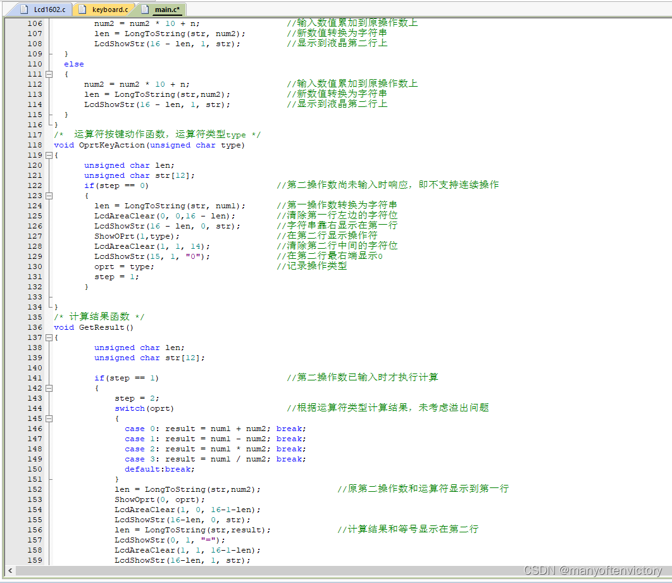672x583 pixels.
Task: Click the 'else' keyword on line 110
Action: (74, 65)
